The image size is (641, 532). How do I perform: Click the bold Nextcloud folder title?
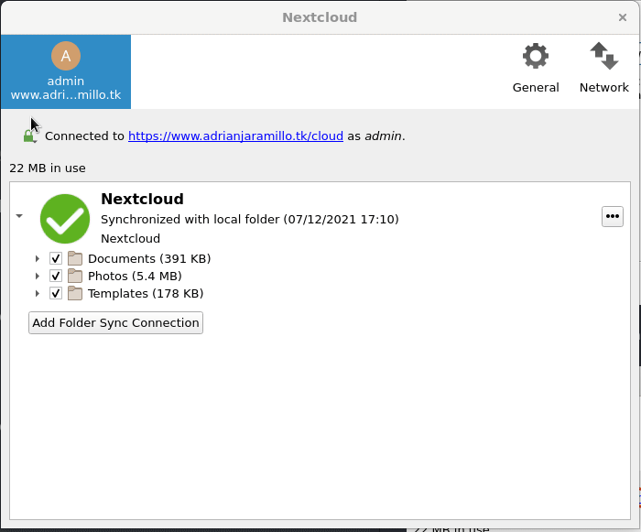[142, 199]
